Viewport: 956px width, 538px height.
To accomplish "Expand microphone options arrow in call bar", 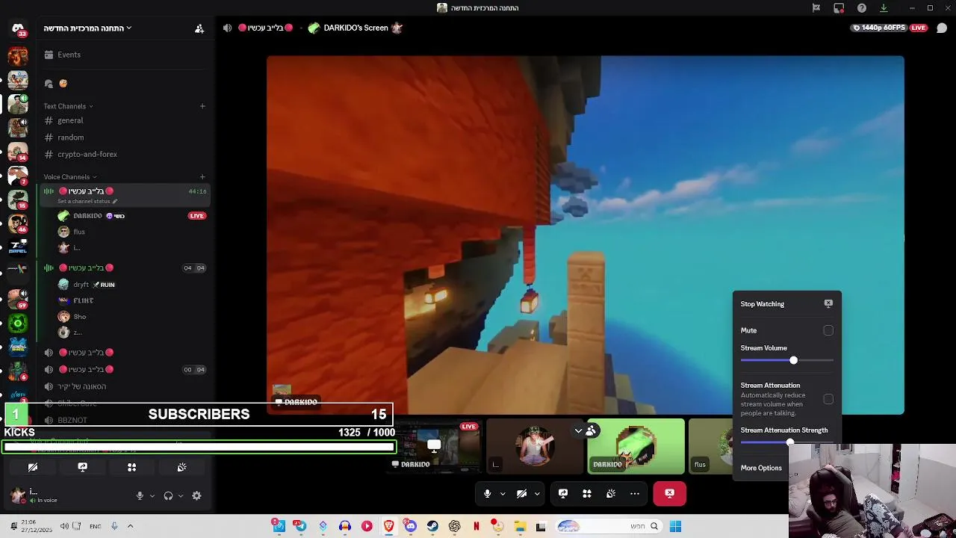I will 503,493.
